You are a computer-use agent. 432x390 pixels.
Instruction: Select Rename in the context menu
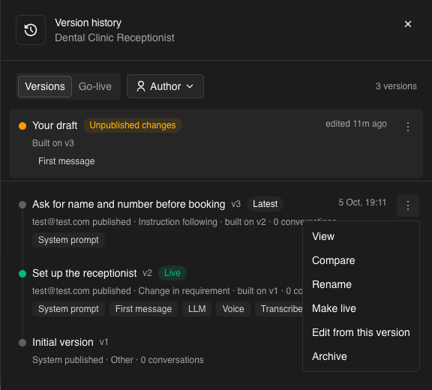(361, 284)
